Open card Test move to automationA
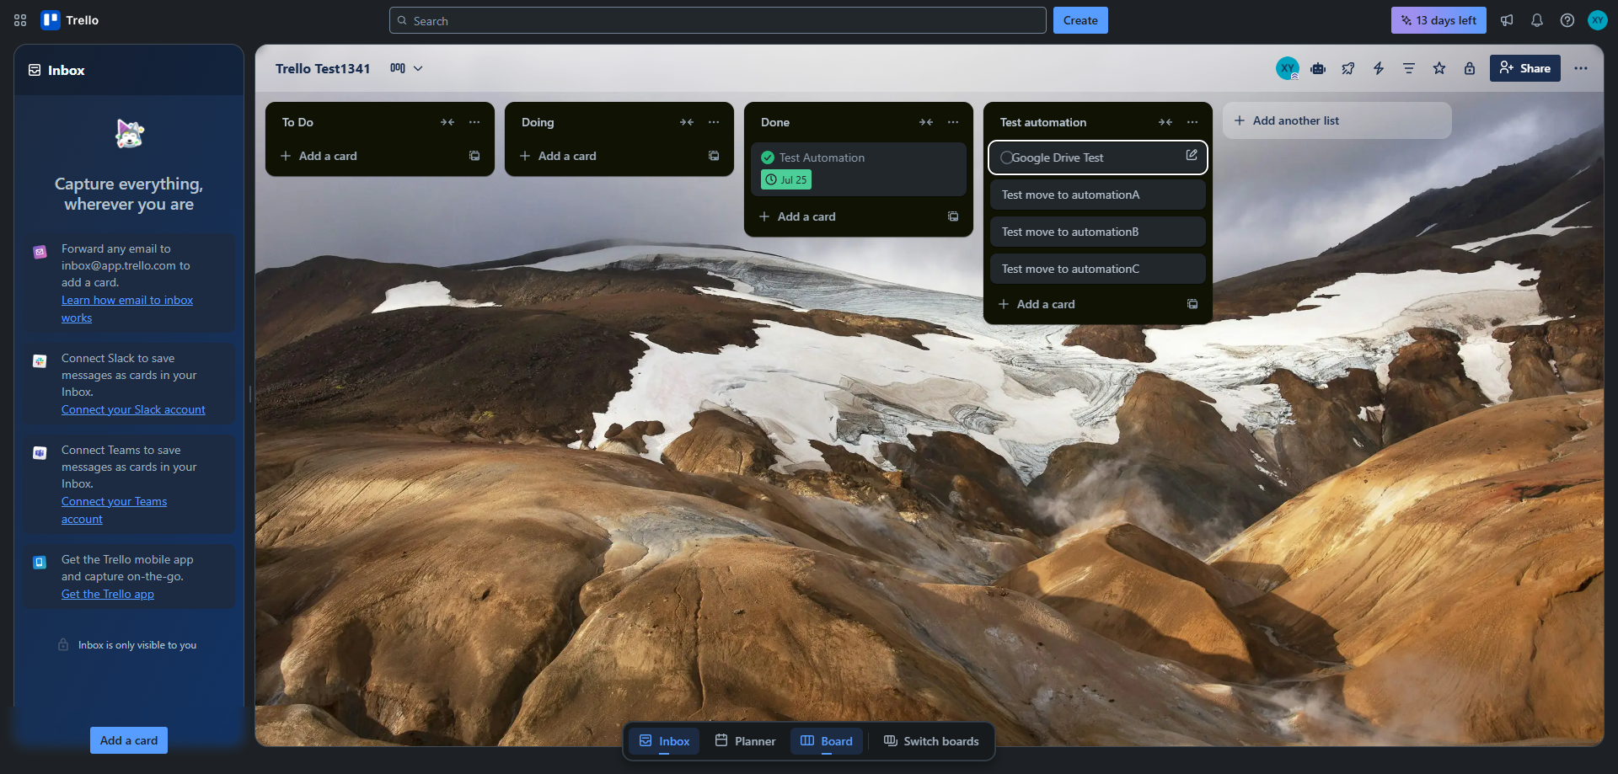This screenshot has width=1618, height=774. pos(1098,195)
